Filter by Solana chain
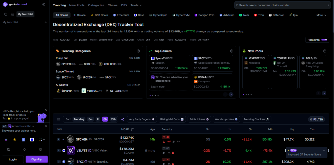The width and height of the screenshot is (334, 165). (80, 15)
